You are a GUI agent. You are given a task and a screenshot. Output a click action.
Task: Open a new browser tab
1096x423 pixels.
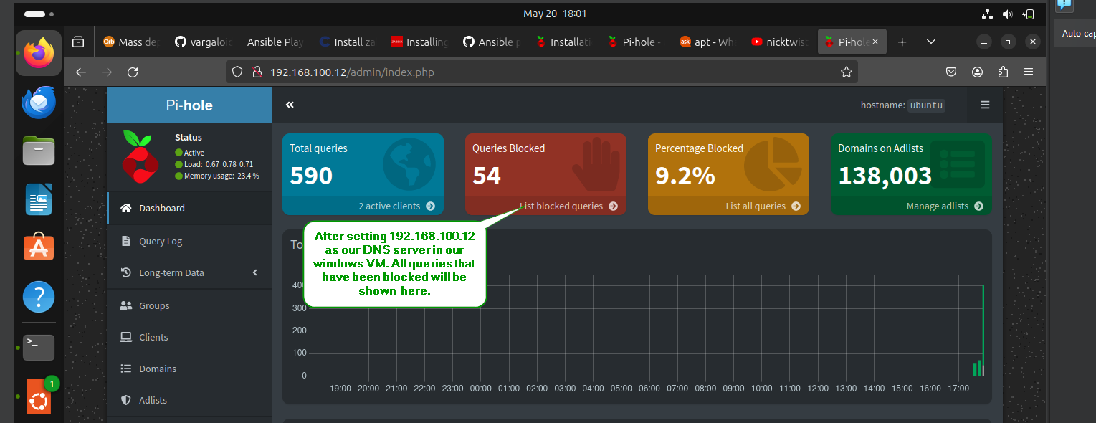[x=902, y=42]
